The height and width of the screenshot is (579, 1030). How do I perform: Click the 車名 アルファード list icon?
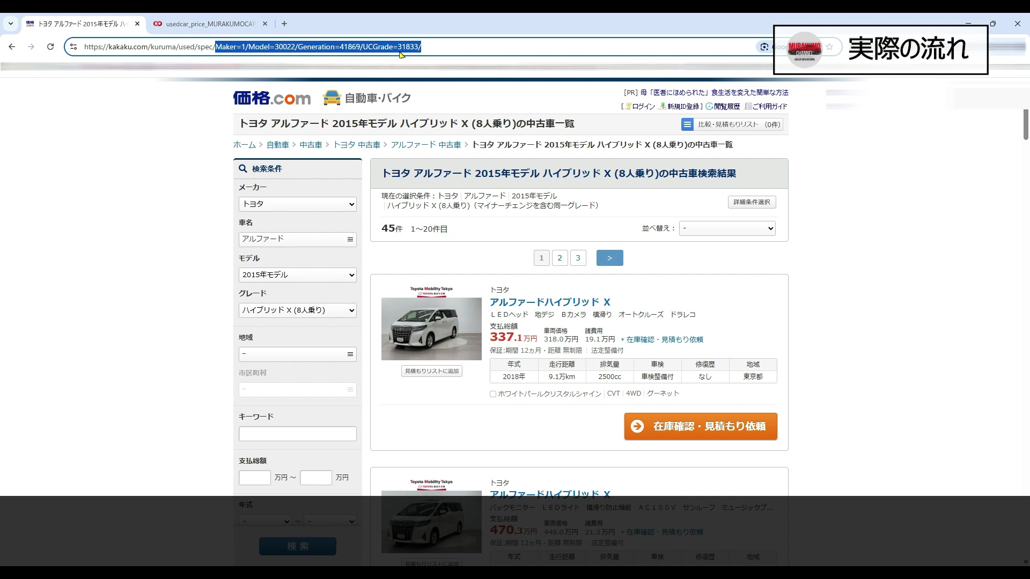[x=350, y=239]
